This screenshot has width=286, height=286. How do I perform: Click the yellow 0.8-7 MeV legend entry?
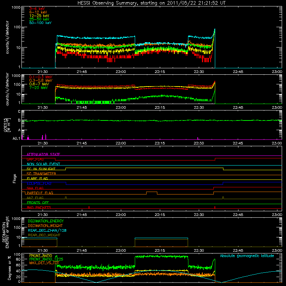(x=39, y=84)
